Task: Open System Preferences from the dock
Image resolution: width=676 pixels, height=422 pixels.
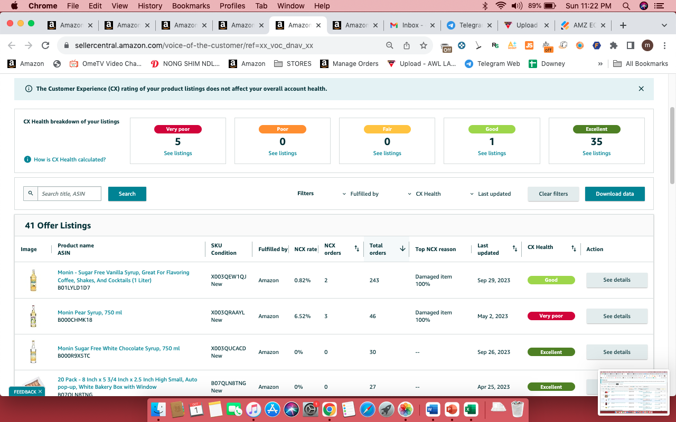Action: (x=311, y=409)
